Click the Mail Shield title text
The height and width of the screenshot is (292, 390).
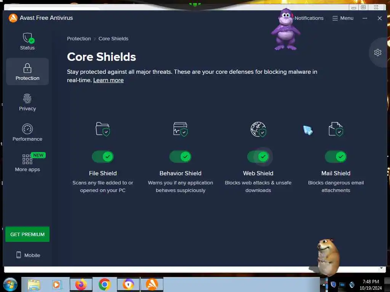tap(336, 173)
